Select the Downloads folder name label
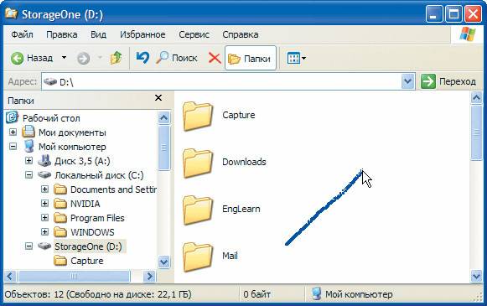This screenshot has width=487, height=306. point(244,162)
